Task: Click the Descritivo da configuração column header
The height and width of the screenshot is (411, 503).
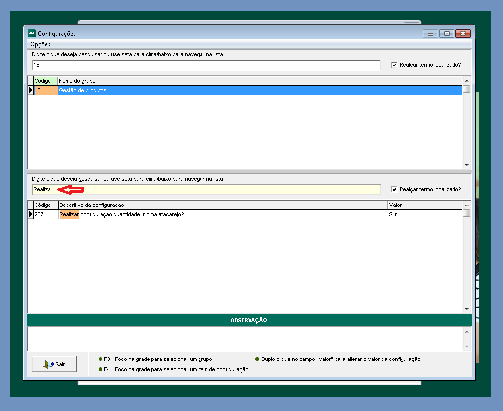Action: pos(222,205)
